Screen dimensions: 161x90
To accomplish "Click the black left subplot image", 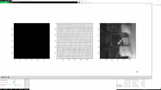I will point(32,41).
